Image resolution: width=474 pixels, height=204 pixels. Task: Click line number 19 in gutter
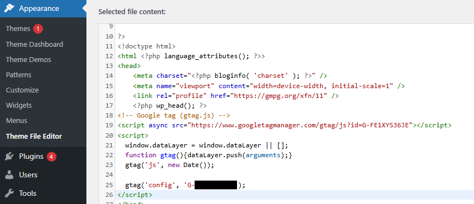pyautogui.click(x=109, y=125)
